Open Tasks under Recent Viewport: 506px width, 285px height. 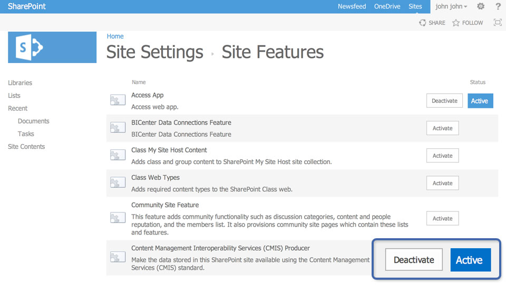26,134
